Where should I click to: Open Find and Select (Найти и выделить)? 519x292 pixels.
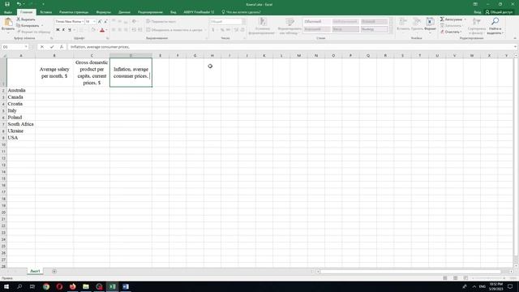[495, 26]
